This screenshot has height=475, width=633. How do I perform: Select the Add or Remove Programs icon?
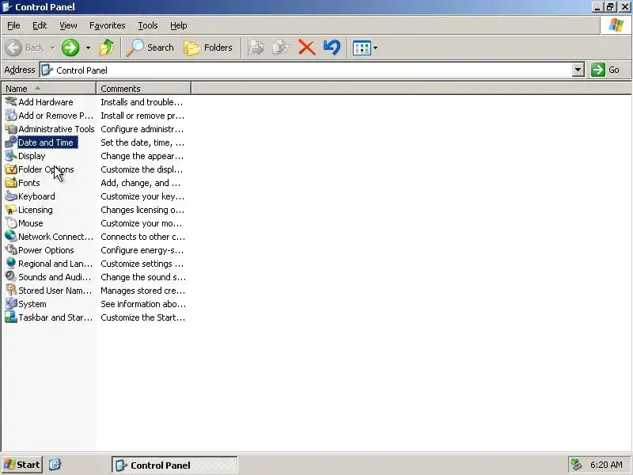pyautogui.click(x=11, y=116)
